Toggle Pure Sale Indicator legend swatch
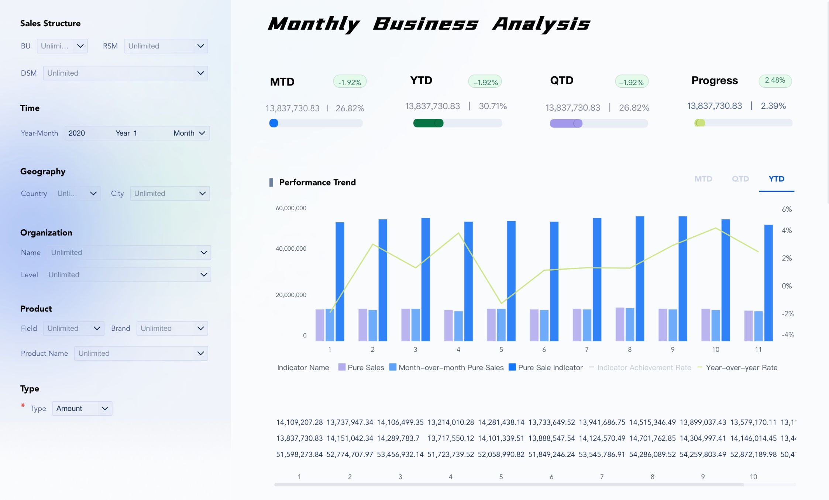This screenshot has height=500, width=829. click(x=512, y=367)
